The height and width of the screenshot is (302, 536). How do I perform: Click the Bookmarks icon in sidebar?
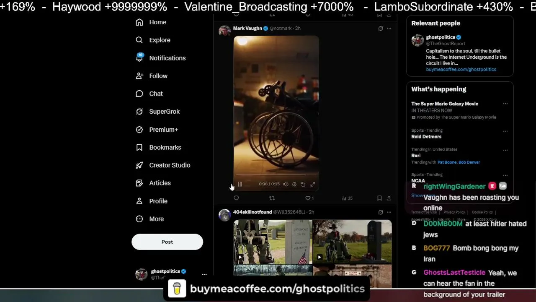tap(139, 147)
